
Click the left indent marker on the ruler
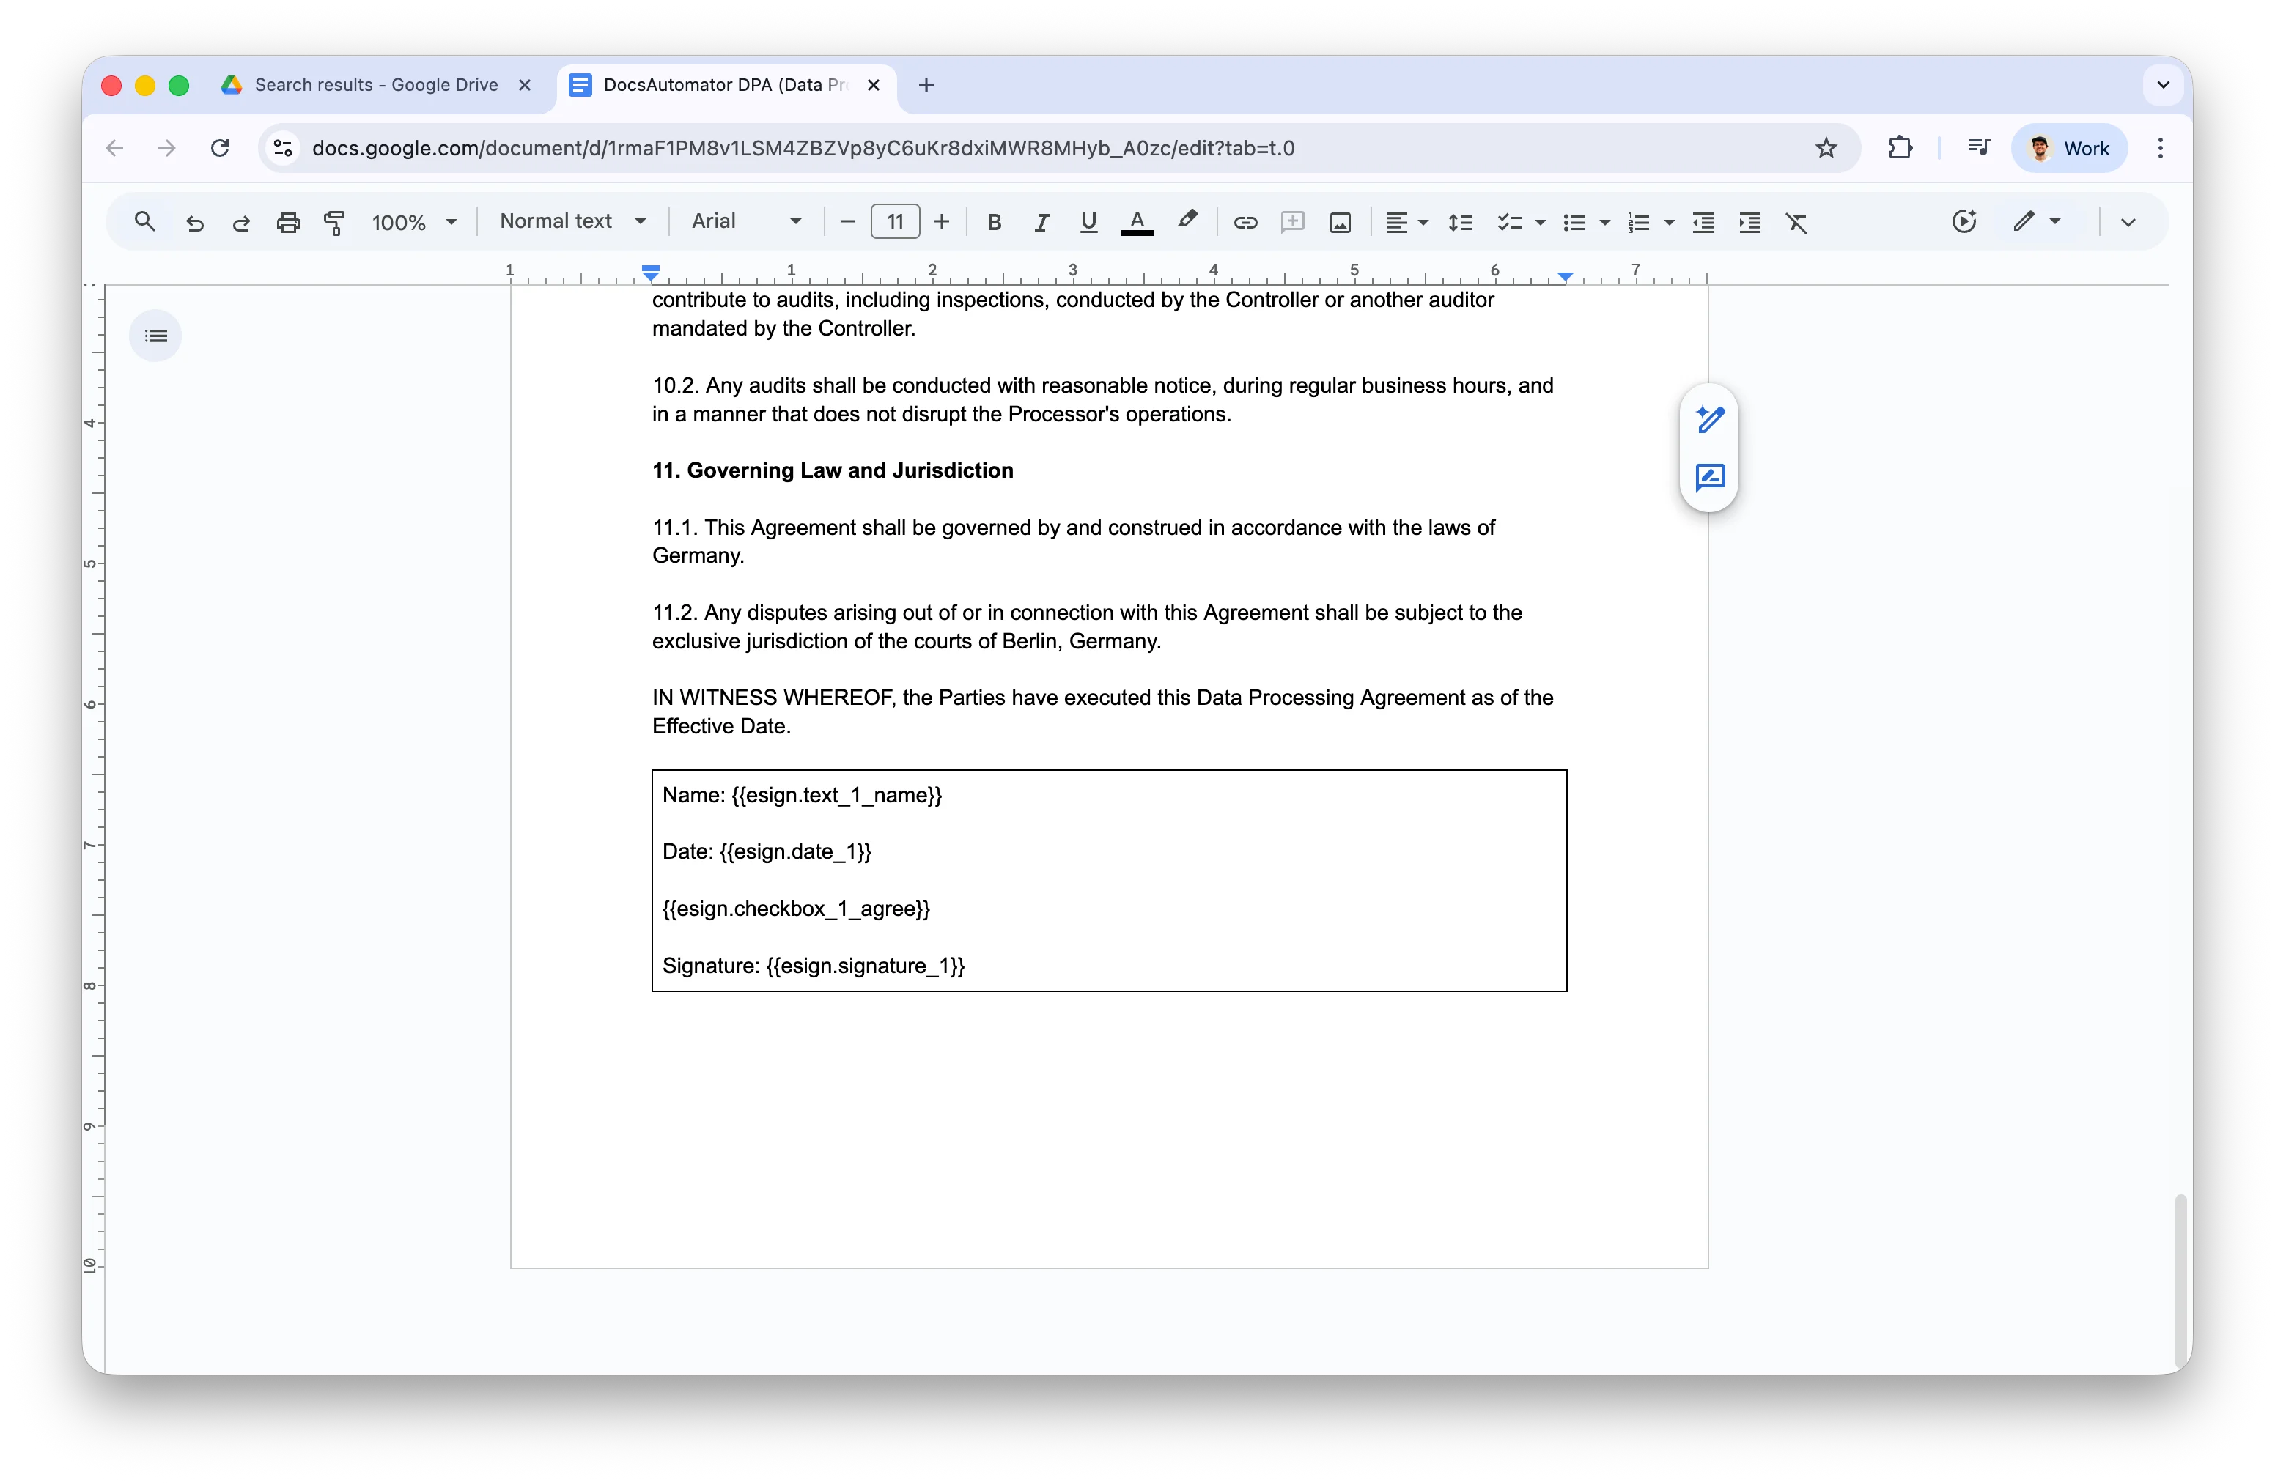[x=651, y=274]
